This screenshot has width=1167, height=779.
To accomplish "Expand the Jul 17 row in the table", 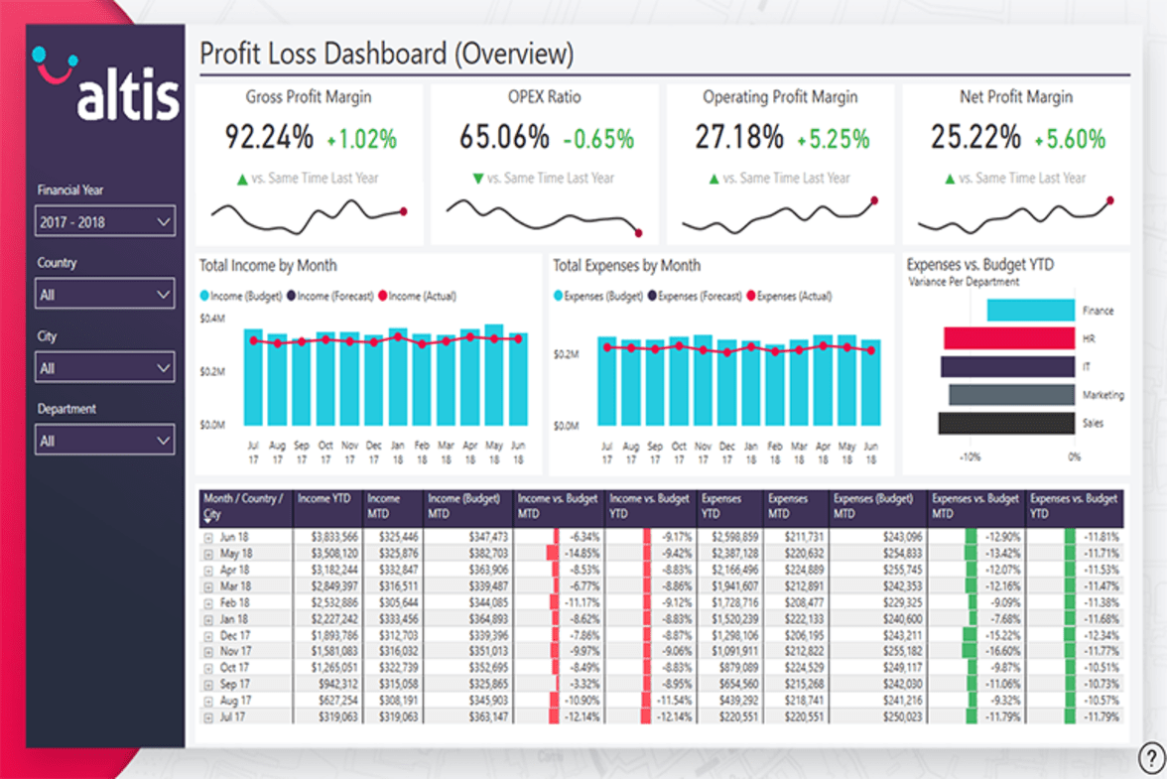I will point(208,716).
